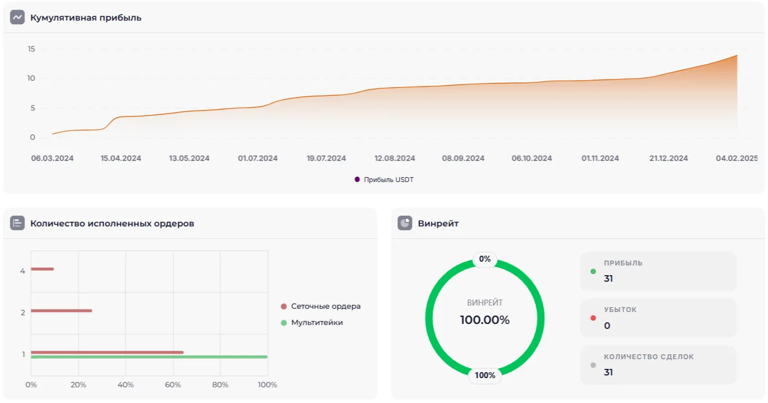Click the red dot in the Убыток card
This screenshot has width=768, height=403.
(x=593, y=318)
